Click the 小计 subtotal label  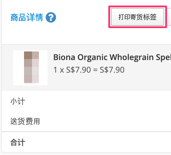[x=18, y=101]
